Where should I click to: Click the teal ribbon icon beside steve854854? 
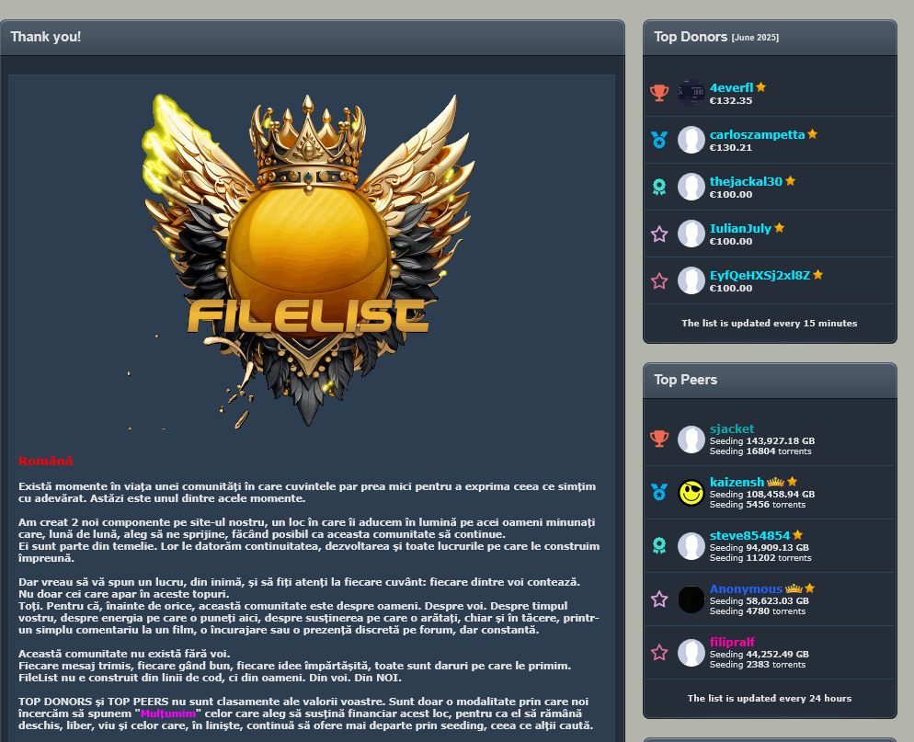click(x=659, y=545)
